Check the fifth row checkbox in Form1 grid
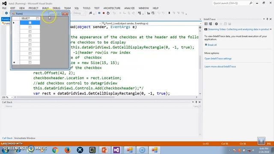Image resolution: width=274 pixels, height=154 pixels. pyautogui.click(x=30, y=40)
